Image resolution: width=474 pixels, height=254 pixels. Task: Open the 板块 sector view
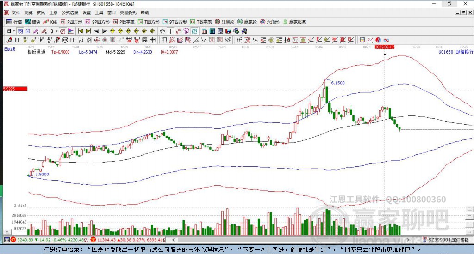(33, 22)
